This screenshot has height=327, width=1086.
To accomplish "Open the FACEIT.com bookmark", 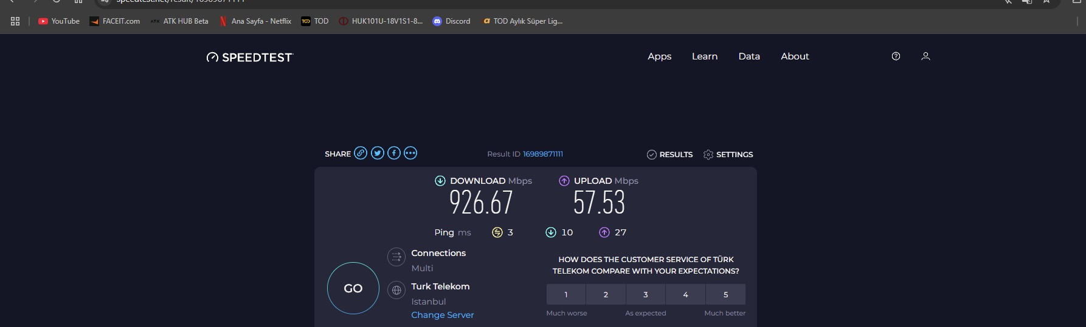I will [115, 21].
